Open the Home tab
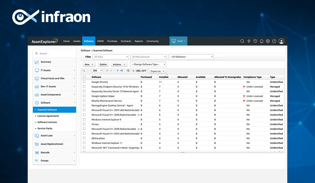Screen dimensions: 315x183 [66, 41]
